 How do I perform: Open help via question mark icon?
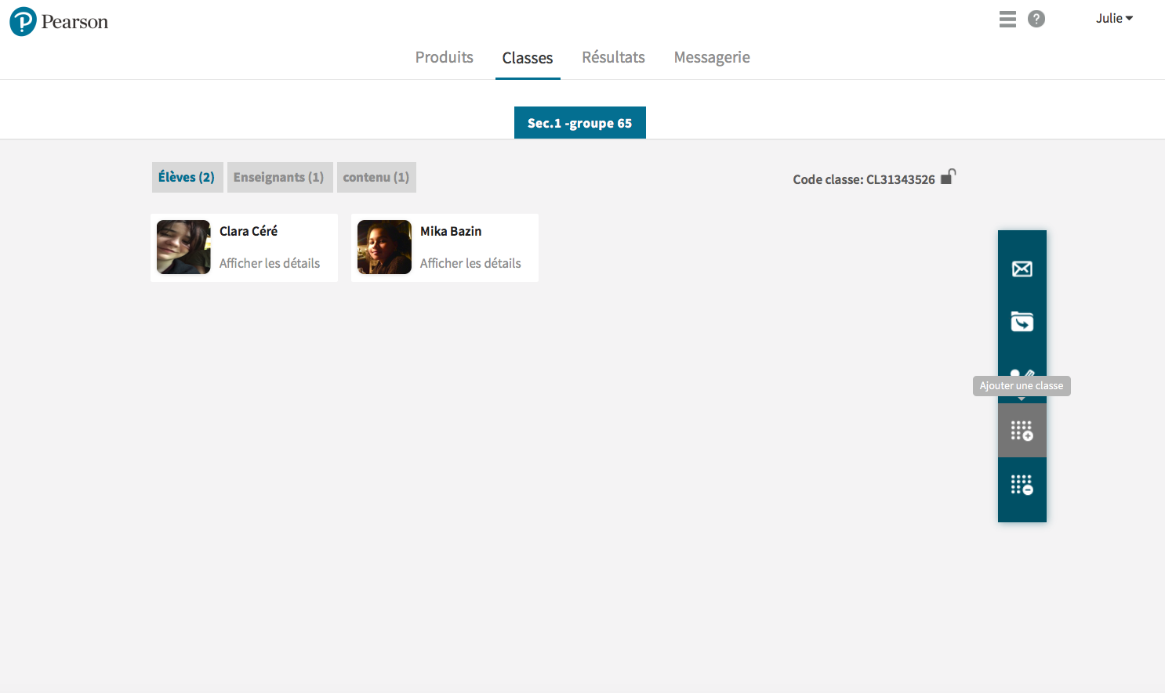click(1036, 20)
